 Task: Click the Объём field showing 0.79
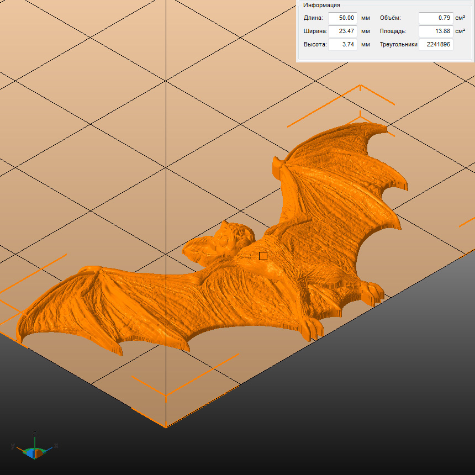pos(436,18)
